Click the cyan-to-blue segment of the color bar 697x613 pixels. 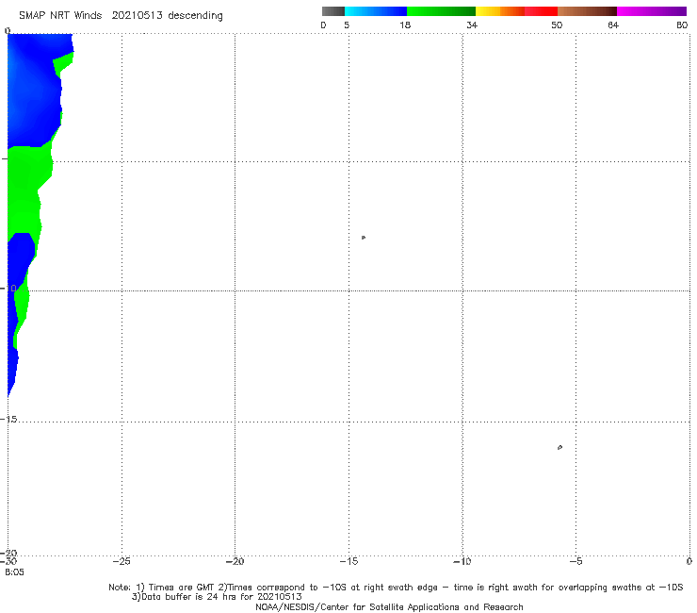click(x=376, y=11)
